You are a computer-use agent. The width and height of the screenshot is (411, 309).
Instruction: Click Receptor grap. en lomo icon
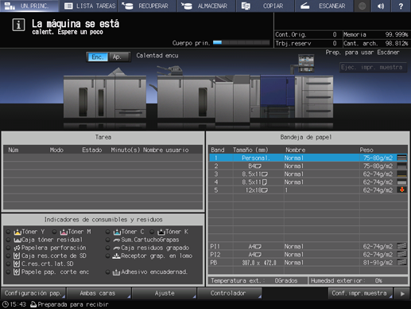[117, 256]
